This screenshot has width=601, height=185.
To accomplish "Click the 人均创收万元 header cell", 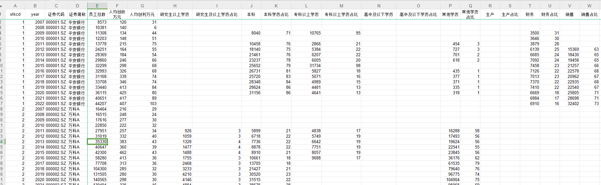I will tap(117, 14).
